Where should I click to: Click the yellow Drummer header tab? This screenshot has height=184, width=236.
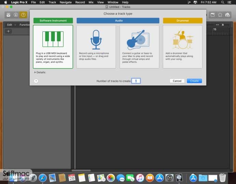(183, 20)
